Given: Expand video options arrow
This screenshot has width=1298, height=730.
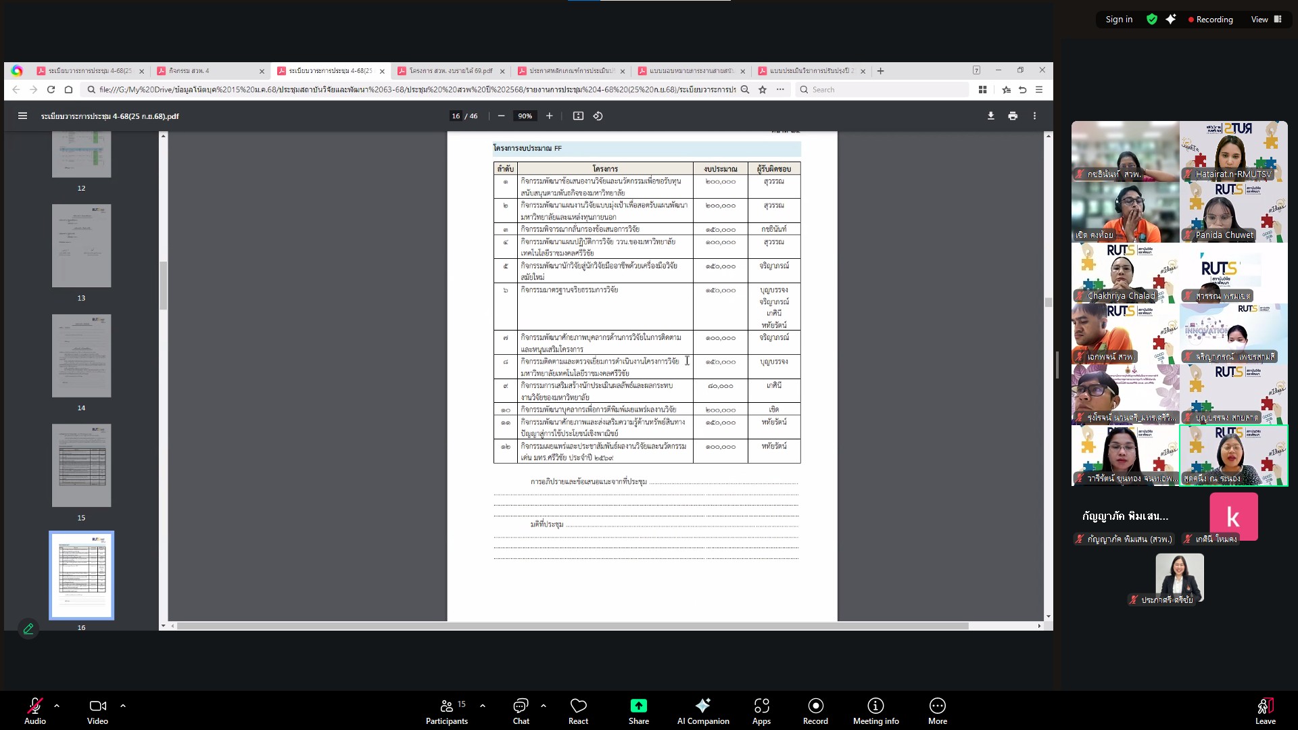Looking at the screenshot, I should (123, 706).
